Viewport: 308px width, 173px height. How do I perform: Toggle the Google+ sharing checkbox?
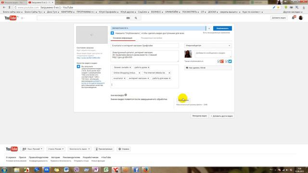218,62
